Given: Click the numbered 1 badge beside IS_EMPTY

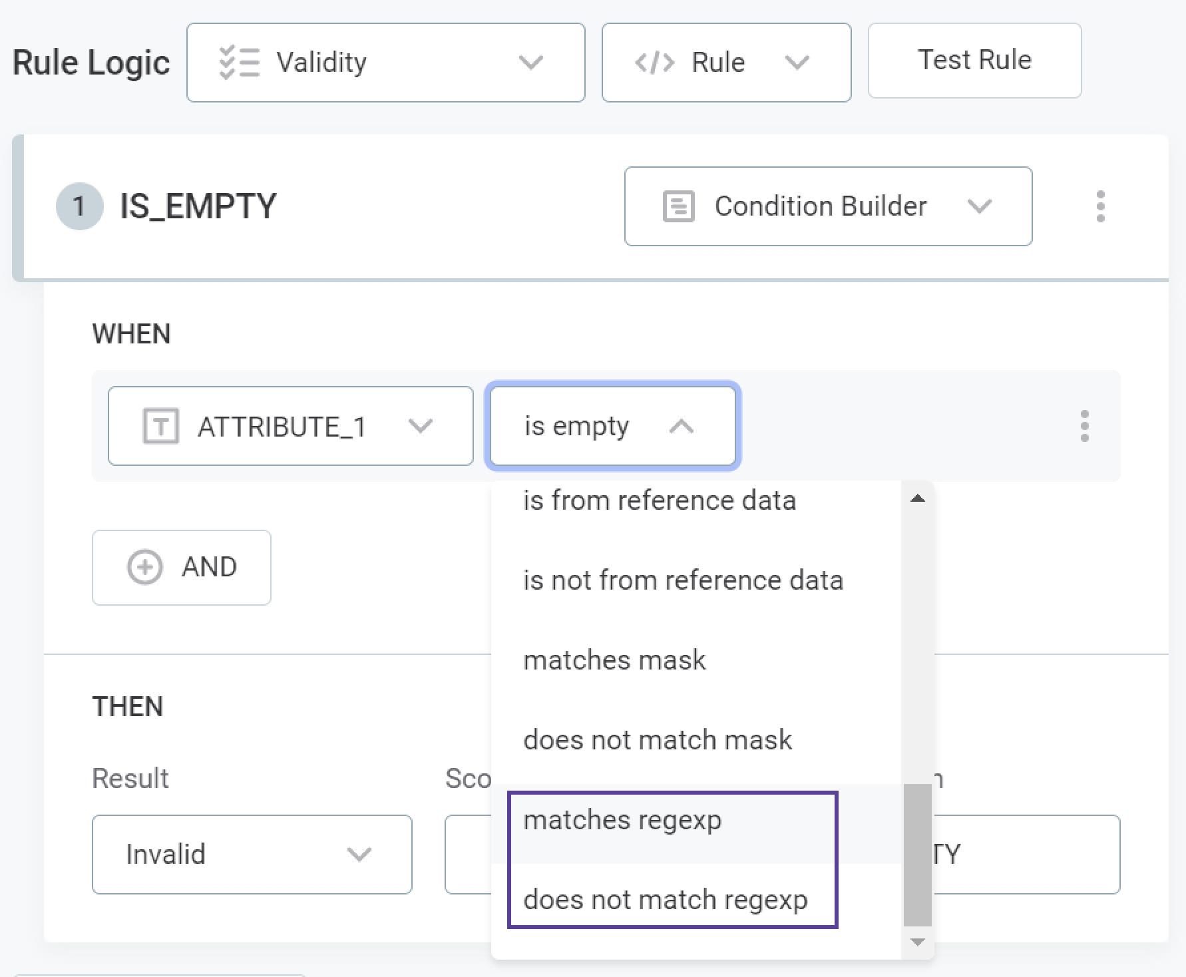Looking at the screenshot, I should tap(79, 206).
